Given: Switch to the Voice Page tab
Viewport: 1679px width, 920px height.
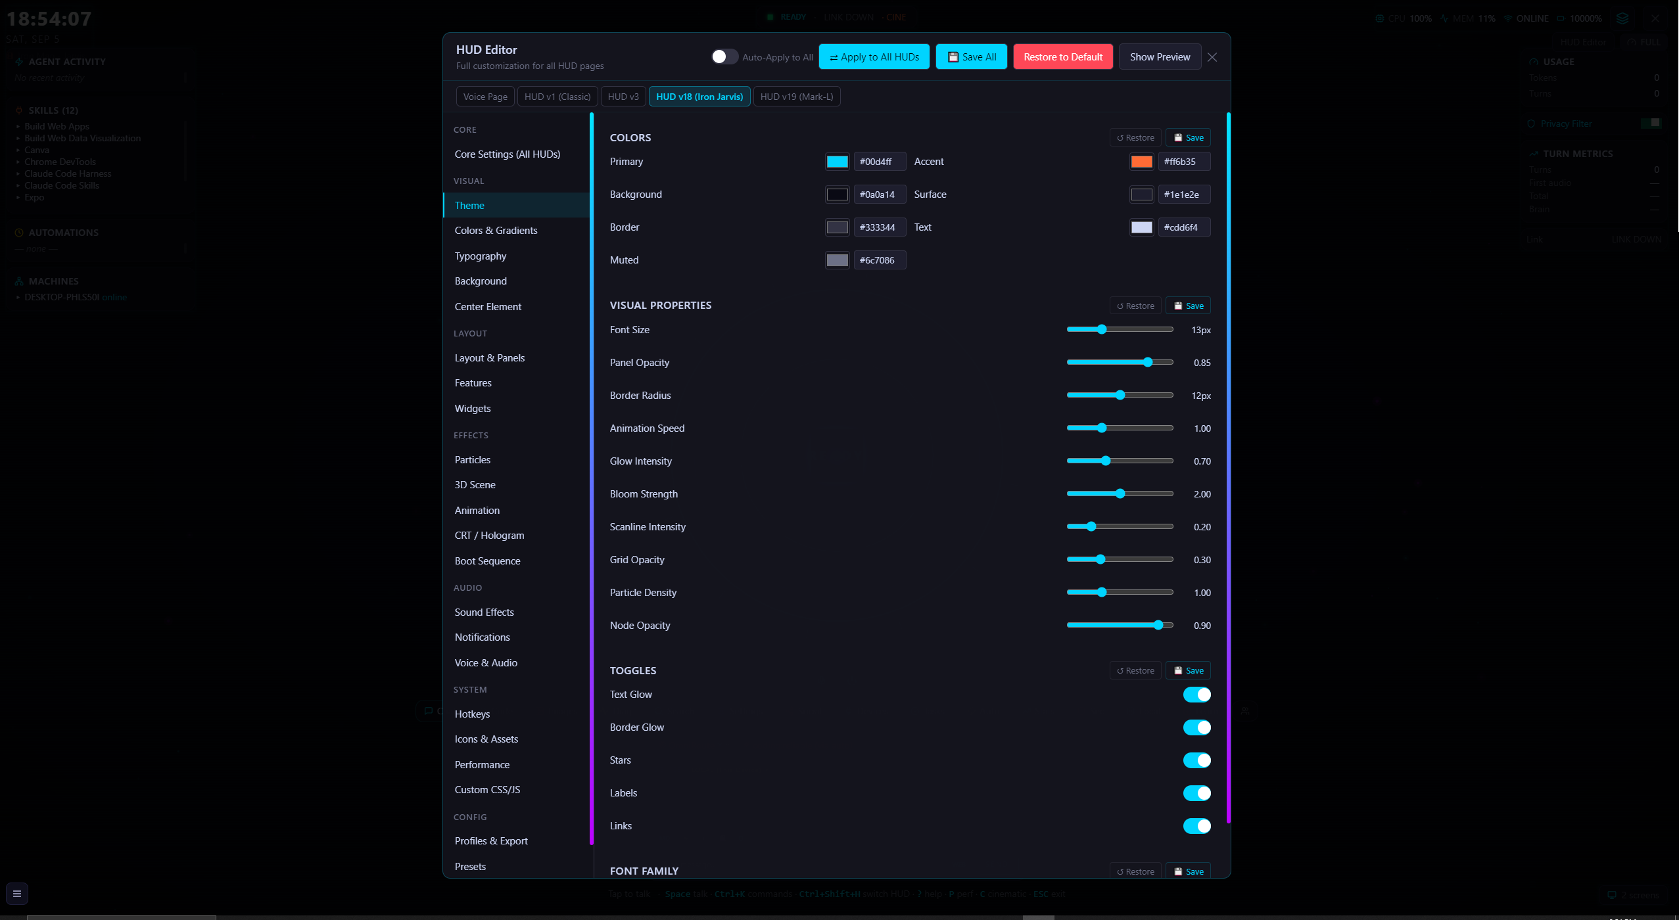Looking at the screenshot, I should click(x=485, y=97).
